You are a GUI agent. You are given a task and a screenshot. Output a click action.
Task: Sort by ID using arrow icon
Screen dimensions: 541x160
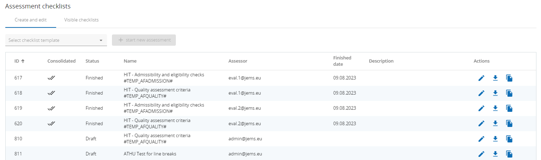point(23,61)
